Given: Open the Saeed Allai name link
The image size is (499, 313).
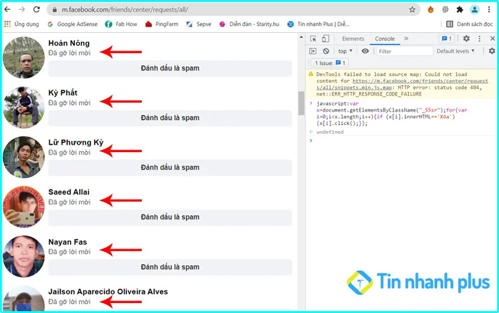Looking at the screenshot, I should [69, 192].
